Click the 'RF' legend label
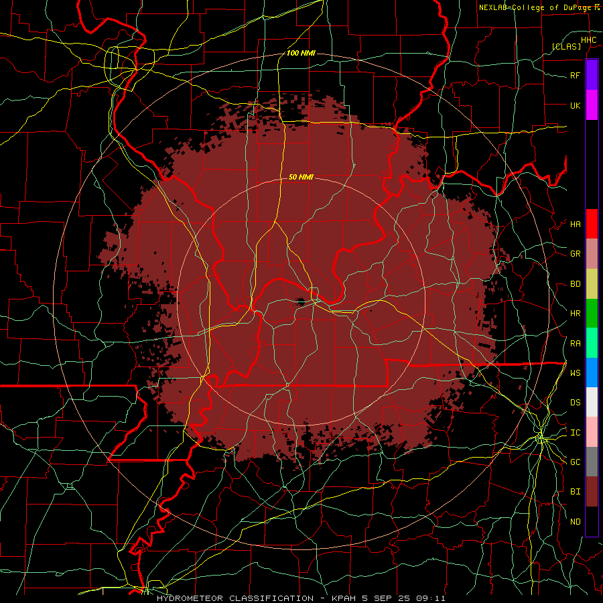The image size is (603, 603). pyautogui.click(x=575, y=76)
